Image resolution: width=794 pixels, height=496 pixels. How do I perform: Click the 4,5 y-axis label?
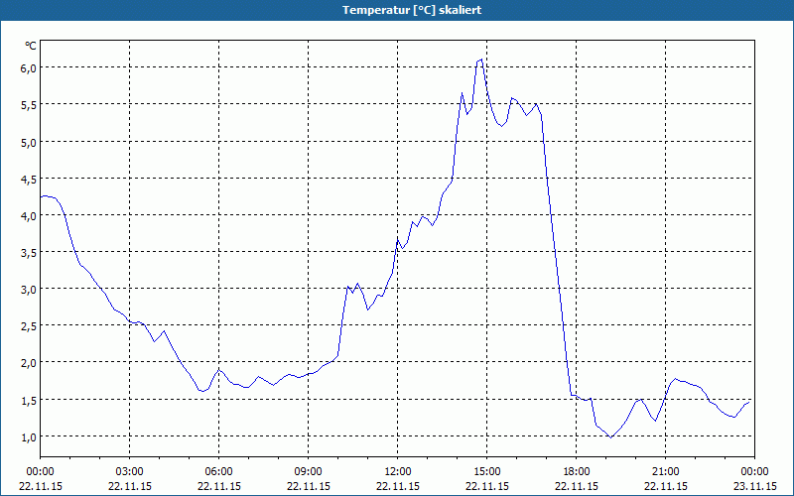[29, 179]
